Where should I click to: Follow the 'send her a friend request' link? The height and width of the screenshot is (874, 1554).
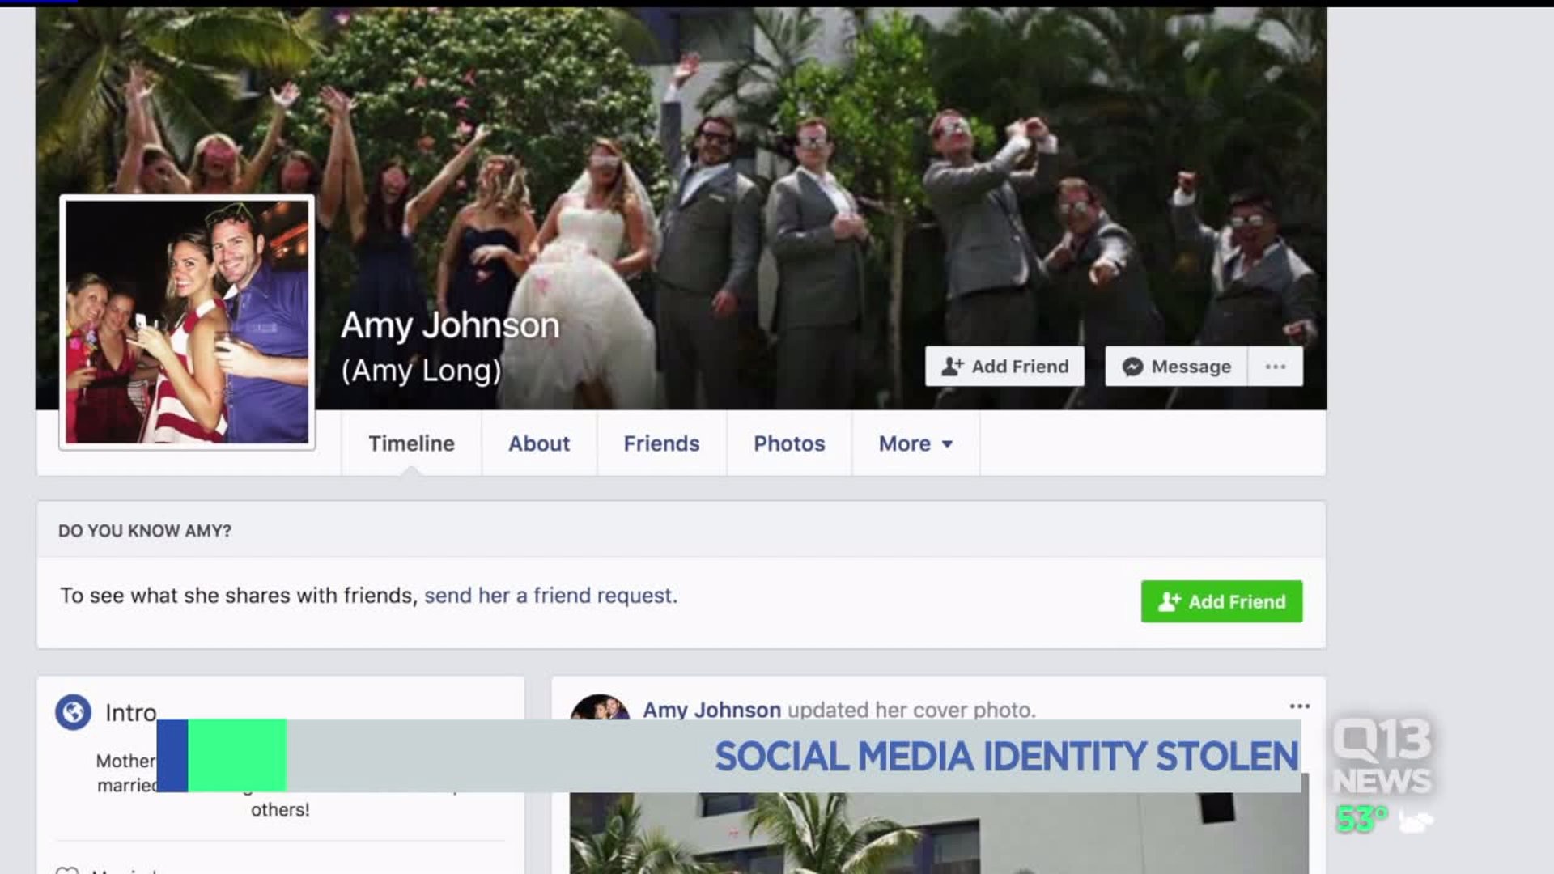[x=550, y=596]
